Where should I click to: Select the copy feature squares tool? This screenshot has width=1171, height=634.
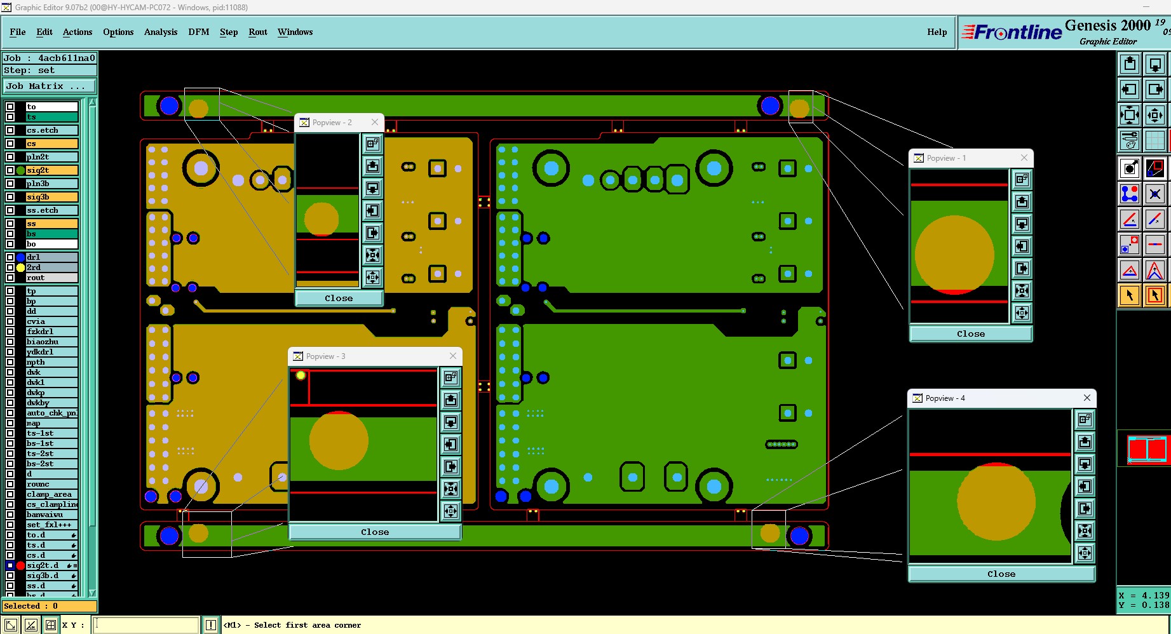tap(1130, 245)
